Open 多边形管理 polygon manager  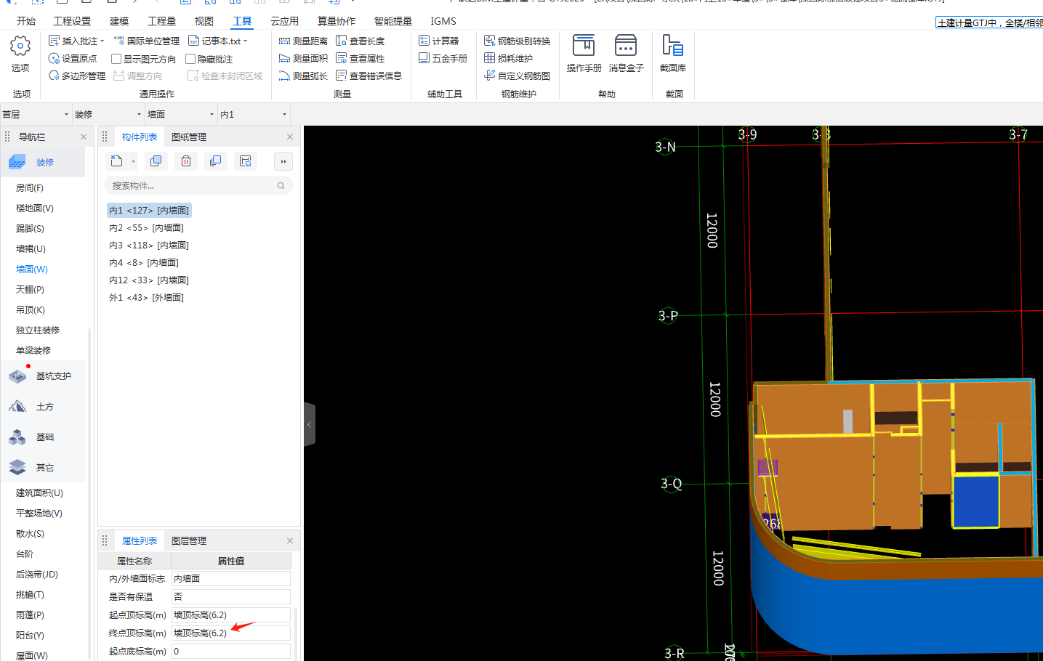tap(76, 76)
